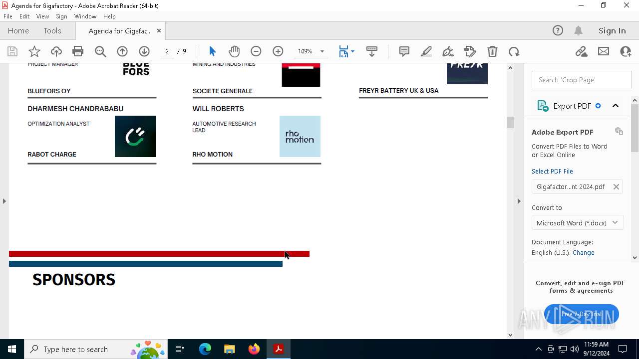This screenshot has height=359, width=639.
Task: Activate the Hand pan tool
Action: click(234, 51)
